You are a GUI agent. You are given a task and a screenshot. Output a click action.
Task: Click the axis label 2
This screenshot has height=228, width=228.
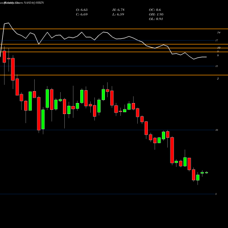[x=218, y=78]
